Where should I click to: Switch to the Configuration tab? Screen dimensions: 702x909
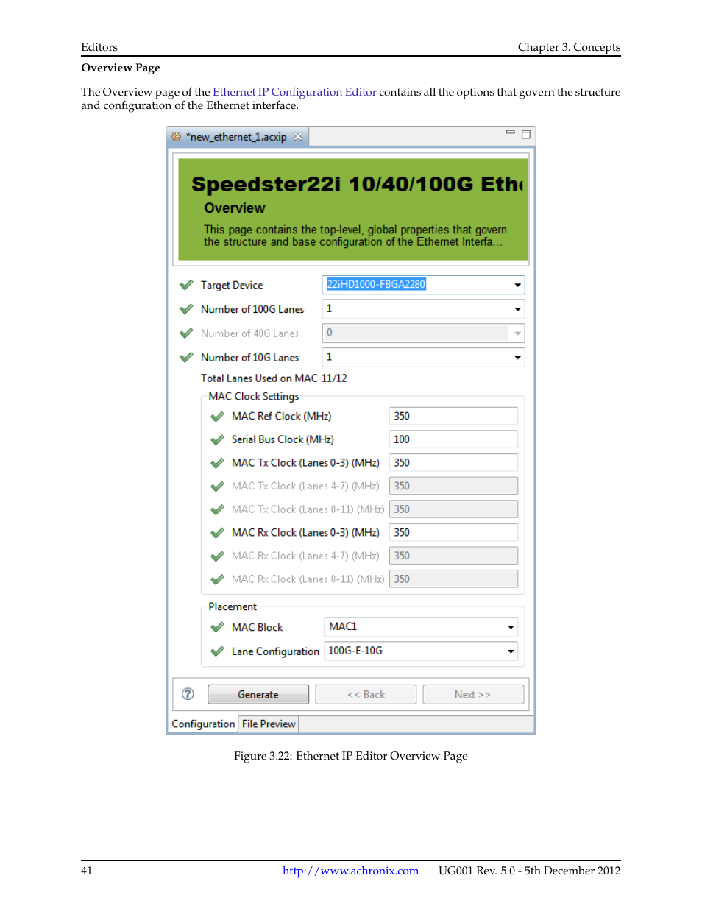[x=203, y=724]
